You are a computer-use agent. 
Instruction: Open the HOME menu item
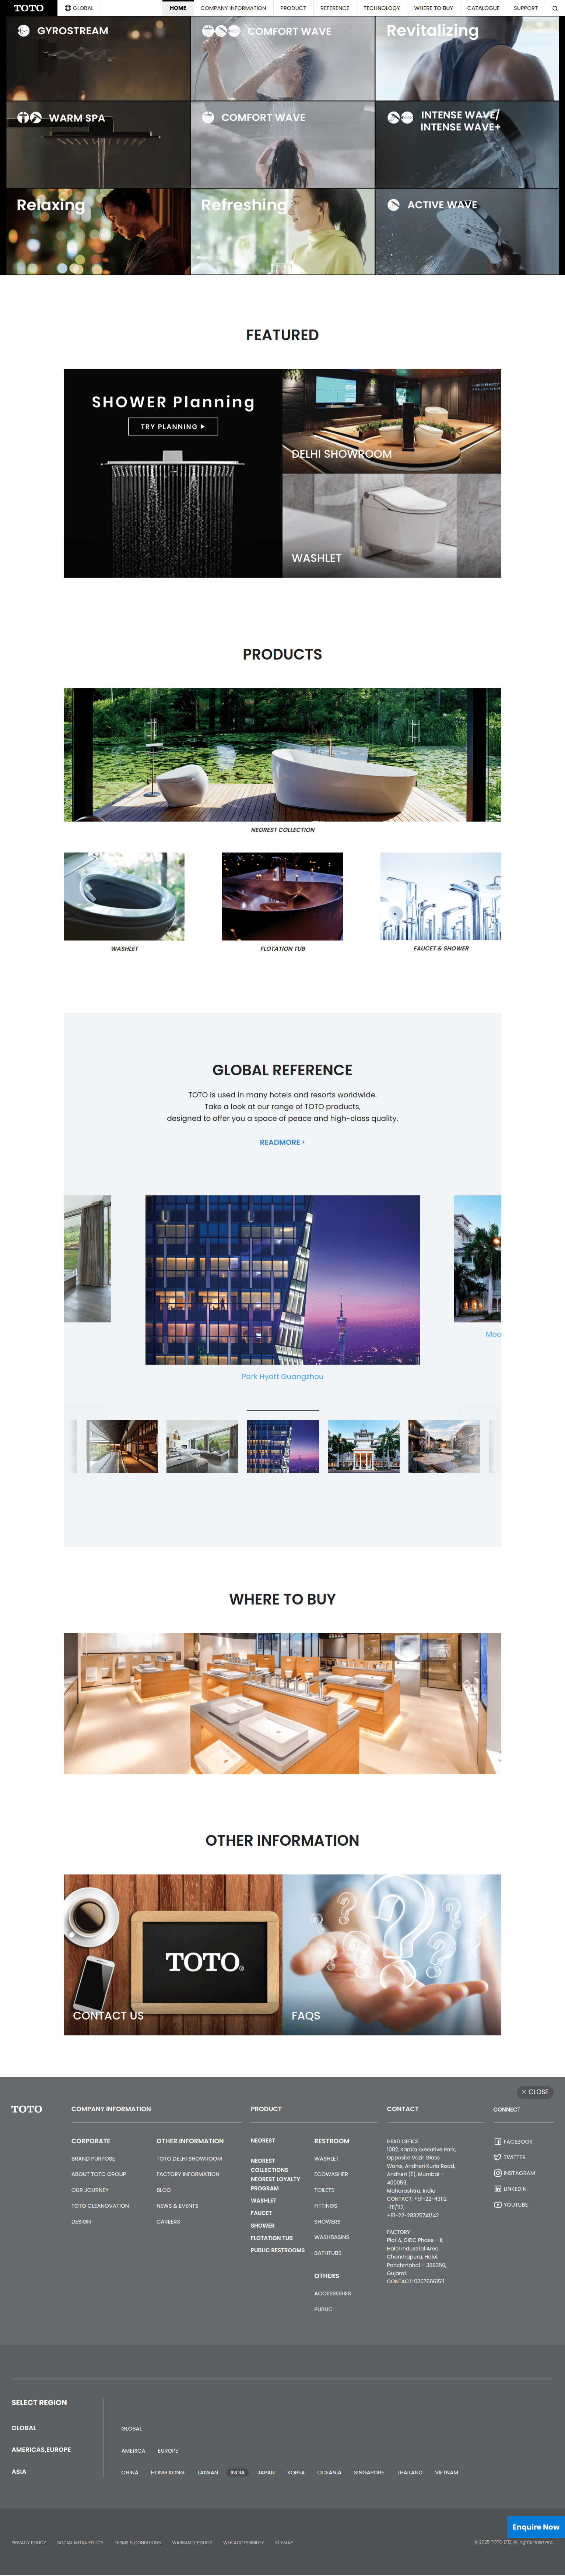coord(178,8)
